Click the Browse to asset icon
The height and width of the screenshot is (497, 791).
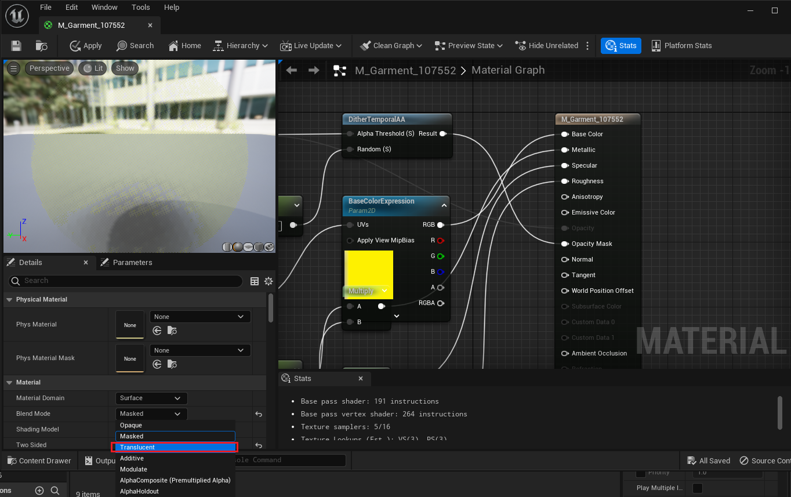[x=42, y=46]
